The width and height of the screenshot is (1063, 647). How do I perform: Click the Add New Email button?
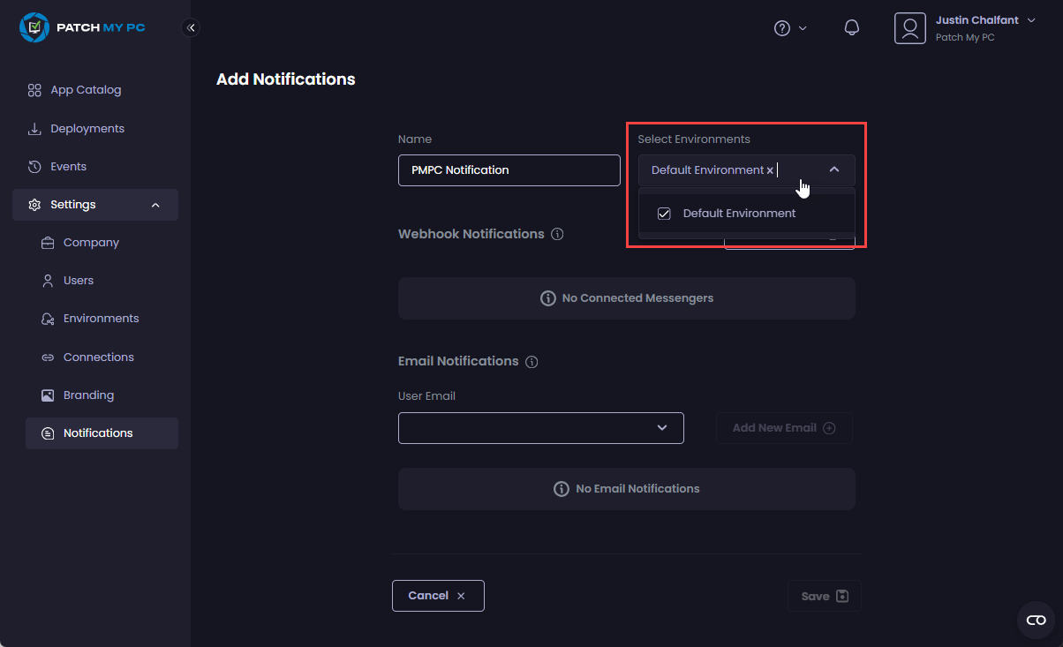click(x=783, y=428)
